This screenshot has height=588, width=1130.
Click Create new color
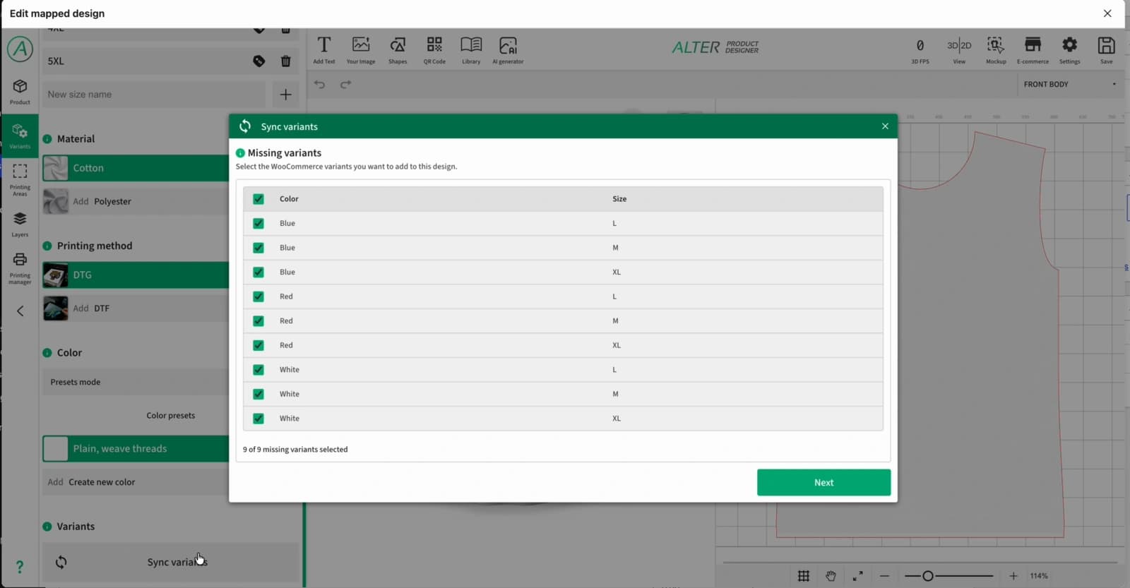click(136, 482)
